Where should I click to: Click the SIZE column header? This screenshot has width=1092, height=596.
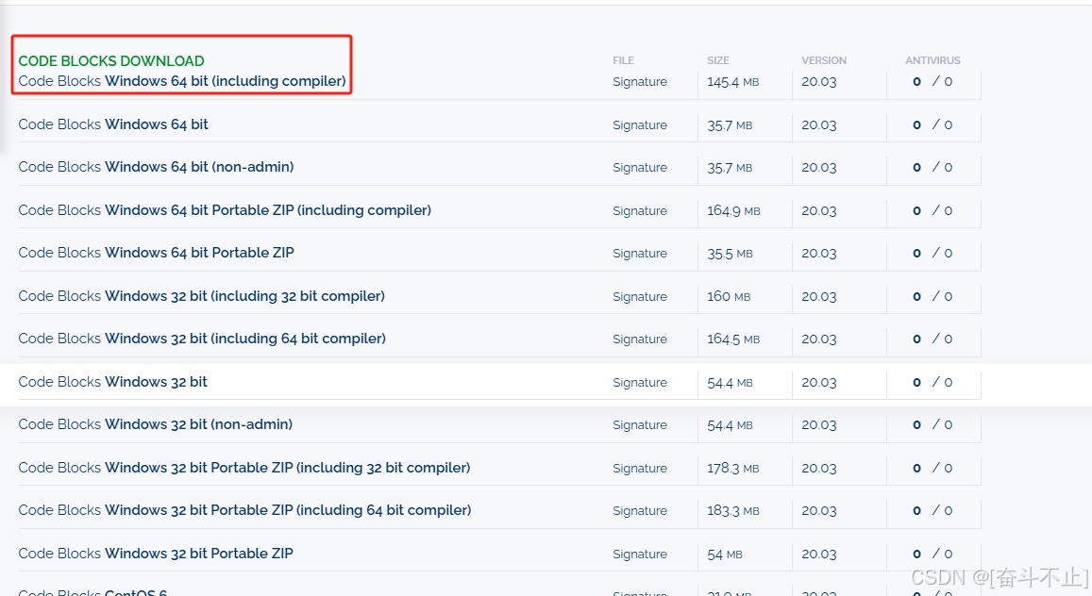(718, 60)
